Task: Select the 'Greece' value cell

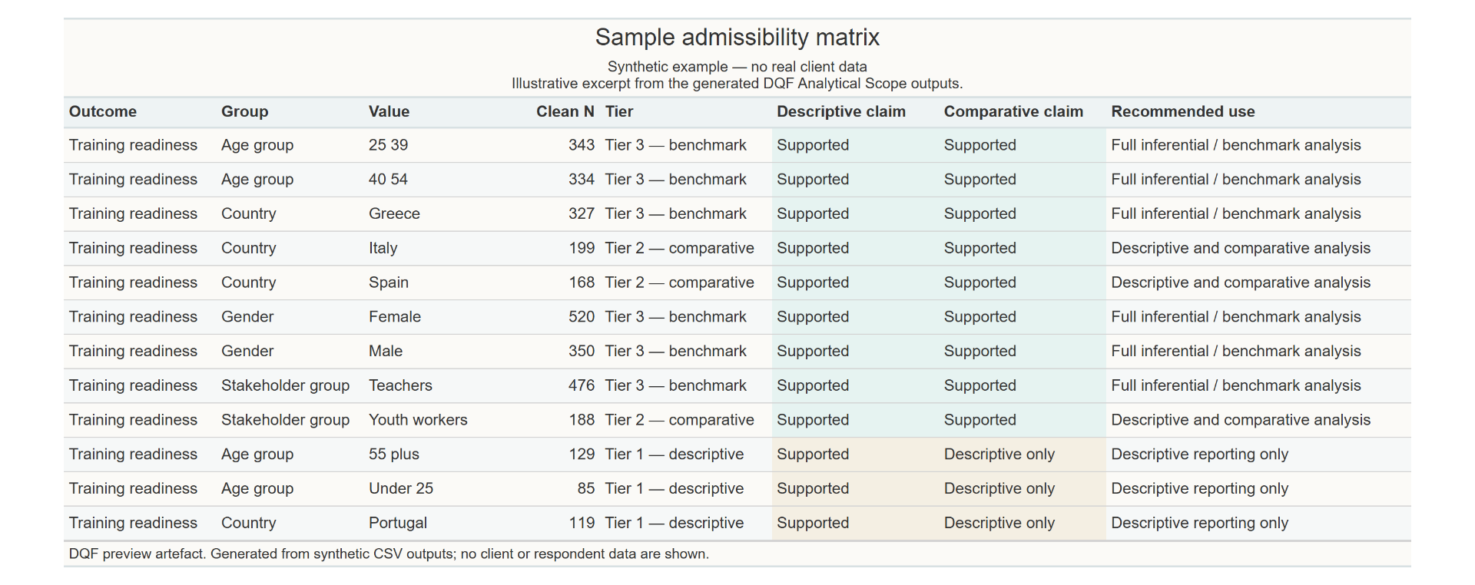Action: (x=394, y=213)
